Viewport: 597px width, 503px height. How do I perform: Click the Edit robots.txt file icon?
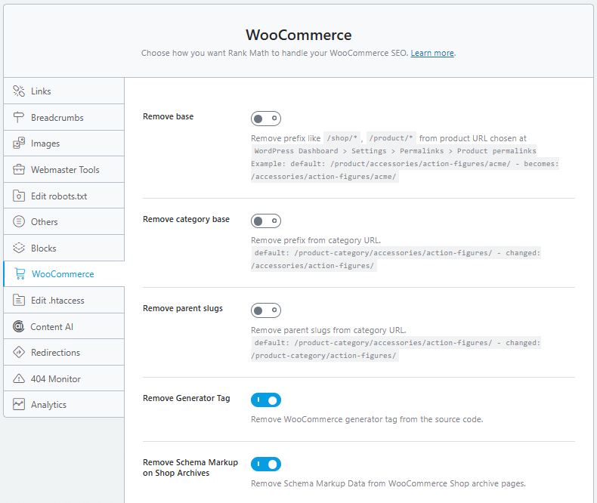coord(19,196)
